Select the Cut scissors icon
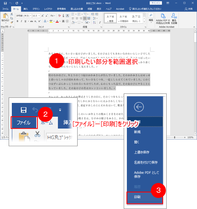 pyautogui.click(x=12, y=14)
